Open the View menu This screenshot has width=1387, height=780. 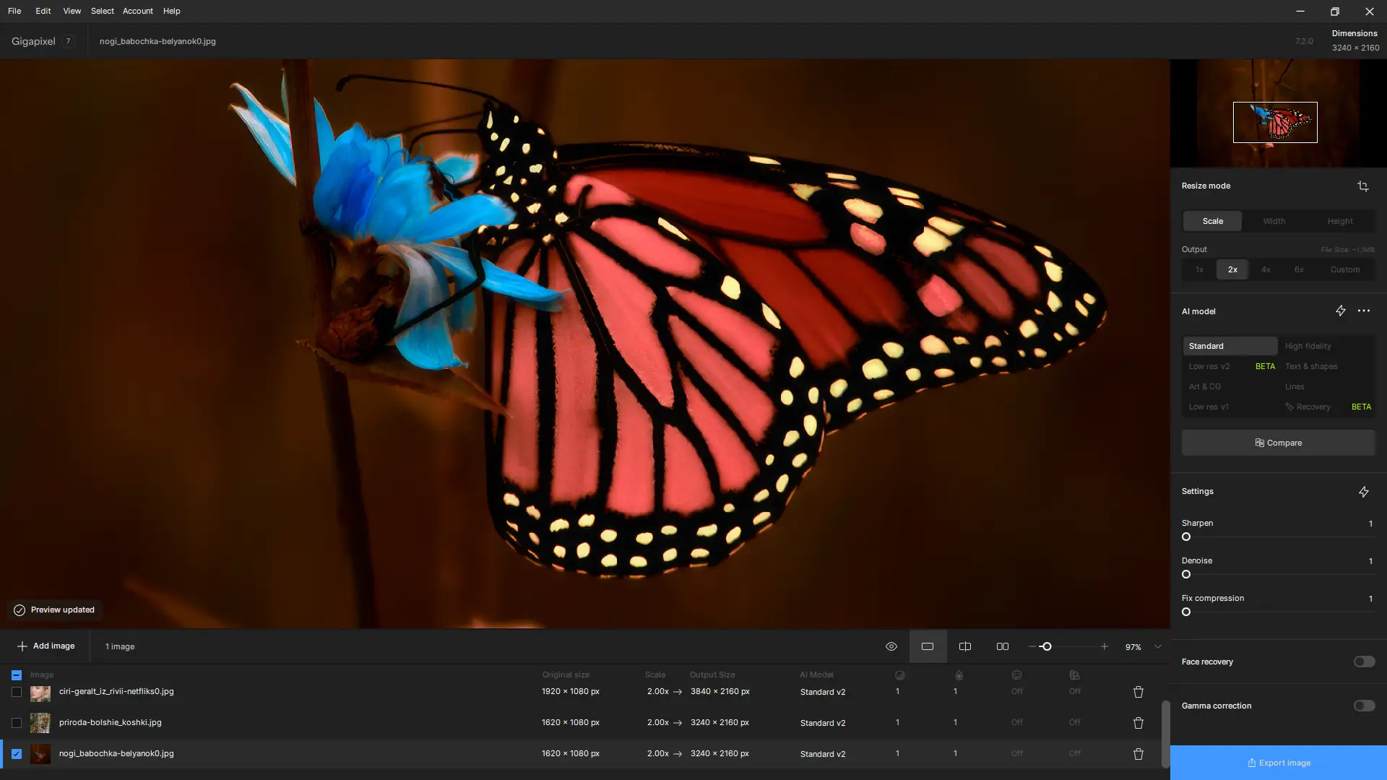pos(72,11)
